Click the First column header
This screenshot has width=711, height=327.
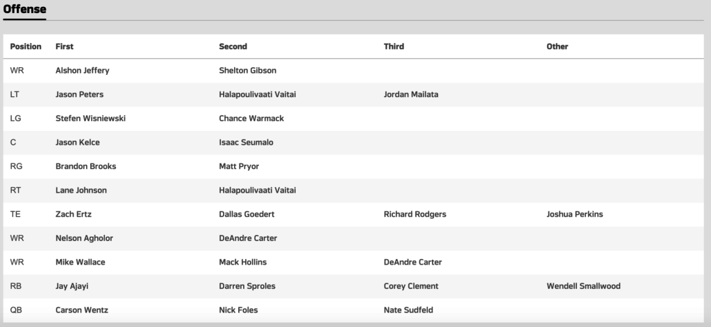tap(65, 46)
